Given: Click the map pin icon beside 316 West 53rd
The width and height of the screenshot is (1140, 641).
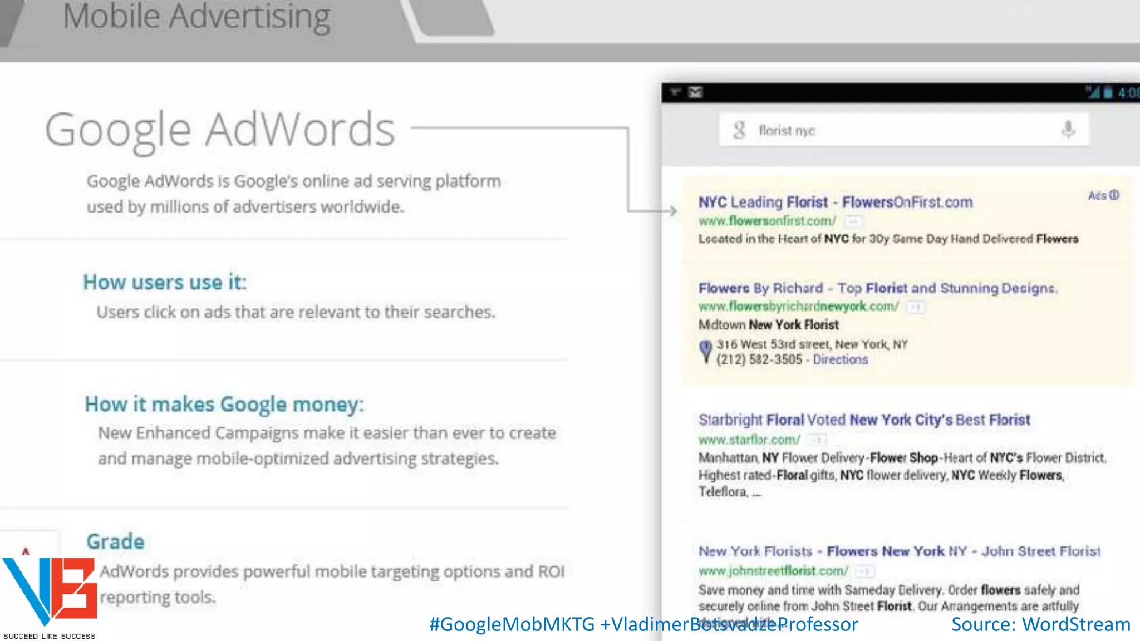Looking at the screenshot, I should click(705, 352).
